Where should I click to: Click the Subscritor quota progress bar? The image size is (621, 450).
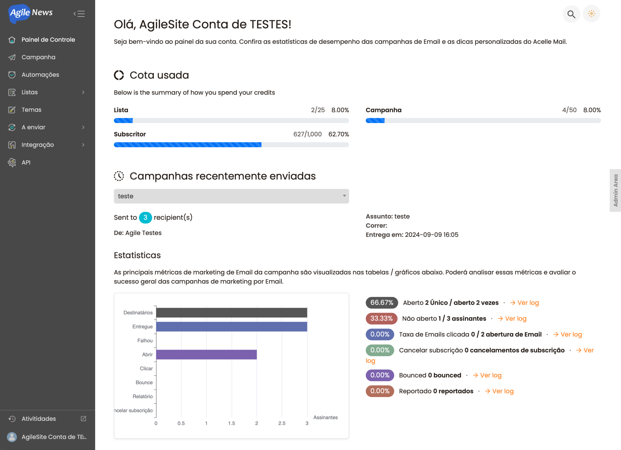pos(231,145)
